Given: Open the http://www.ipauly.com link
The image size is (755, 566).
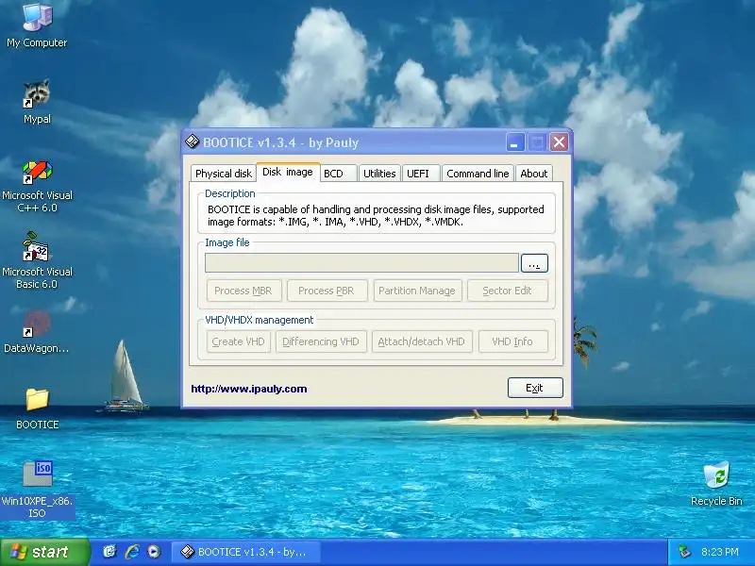Looking at the screenshot, I should pyautogui.click(x=249, y=389).
